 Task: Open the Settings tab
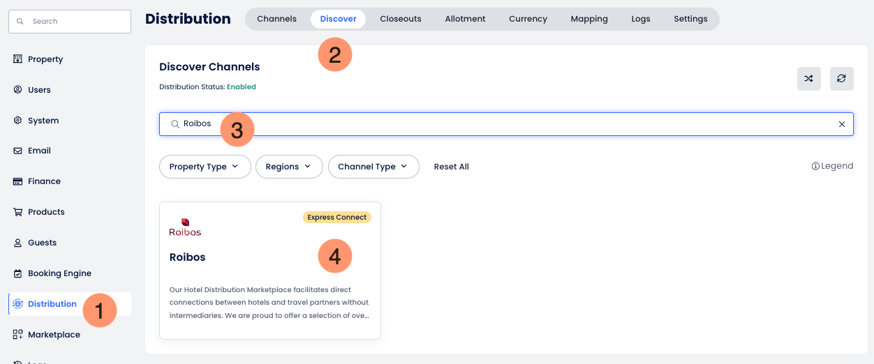690,19
